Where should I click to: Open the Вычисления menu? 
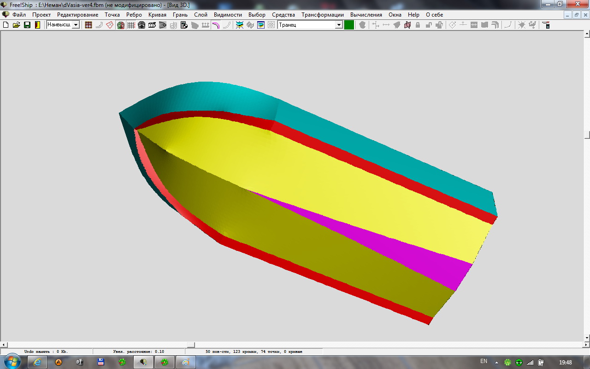(366, 15)
